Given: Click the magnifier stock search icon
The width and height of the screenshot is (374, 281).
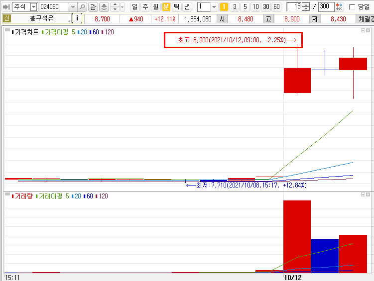Looking at the screenshot, I should pyautogui.click(x=82, y=7).
